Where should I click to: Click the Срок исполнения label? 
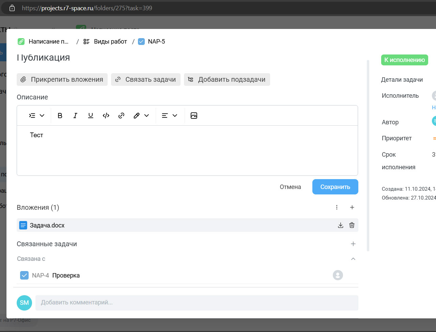399,161
